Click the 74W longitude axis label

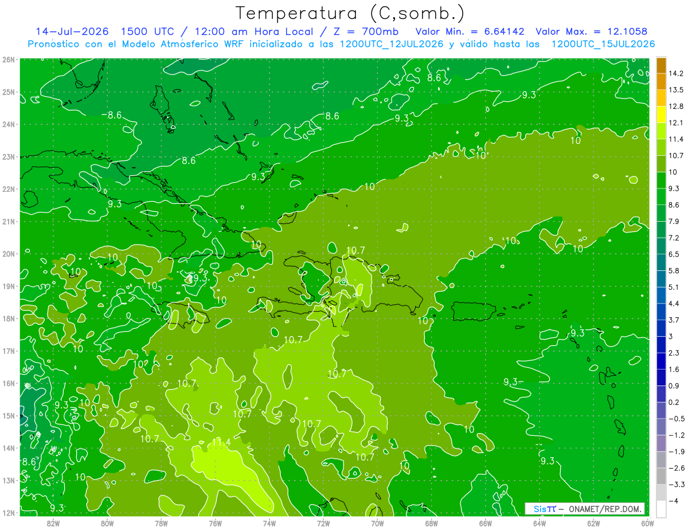(x=269, y=523)
